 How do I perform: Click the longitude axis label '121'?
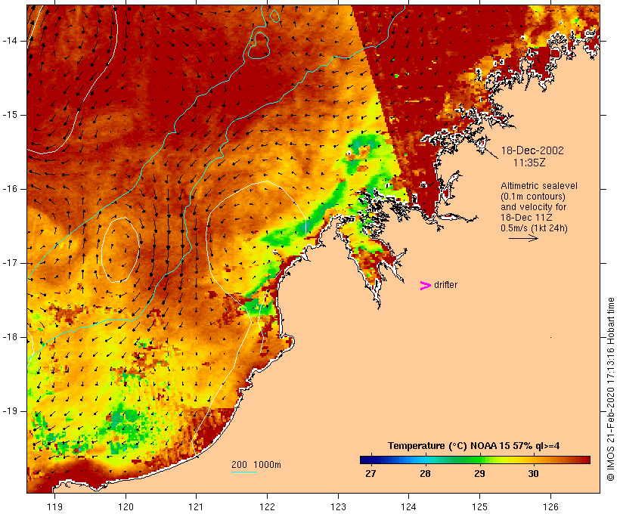196,506
